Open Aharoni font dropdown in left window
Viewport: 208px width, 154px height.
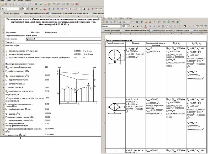click(20, 9)
